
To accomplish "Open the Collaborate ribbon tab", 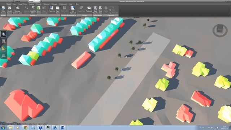I will [x=63, y=4].
